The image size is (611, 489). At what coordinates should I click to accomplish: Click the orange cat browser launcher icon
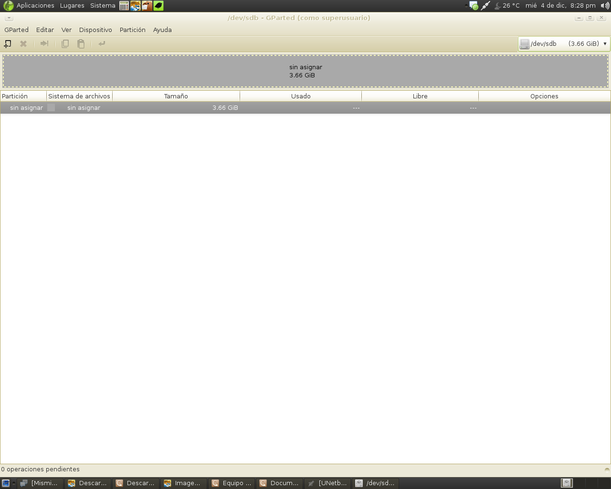136,6
